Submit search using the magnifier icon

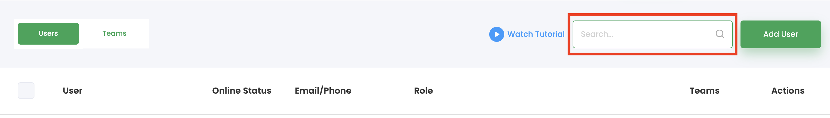tap(720, 34)
